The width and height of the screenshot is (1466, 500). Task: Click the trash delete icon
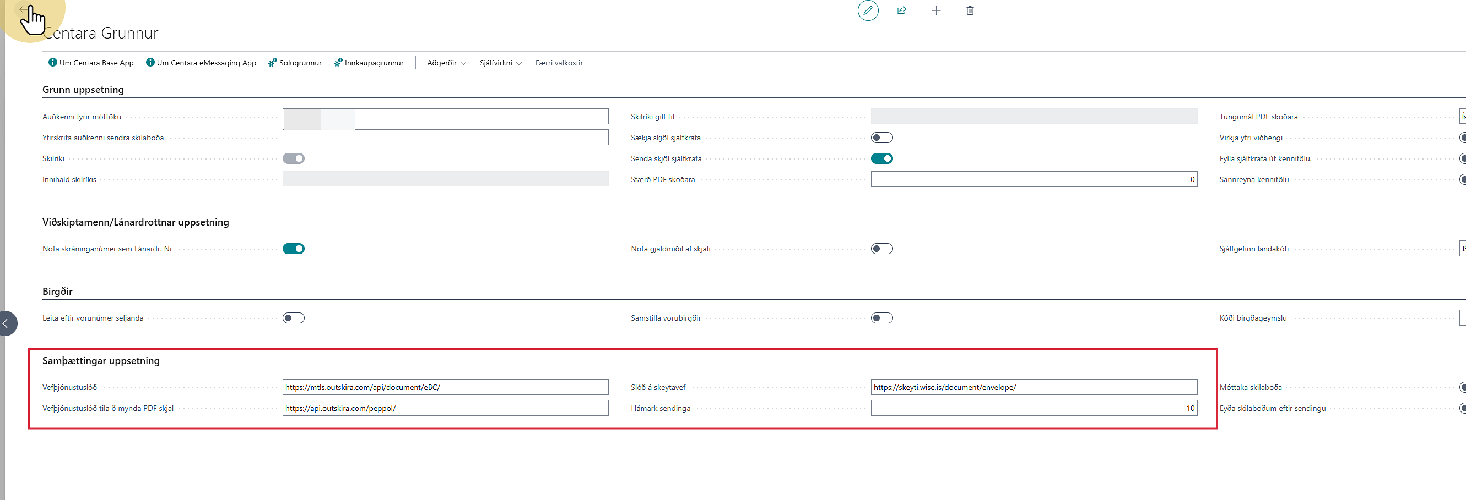tap(970, 10)
